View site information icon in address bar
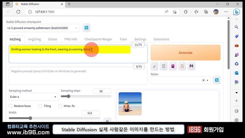This screenshot has height=138, width=245. click(x=30, y=12)
